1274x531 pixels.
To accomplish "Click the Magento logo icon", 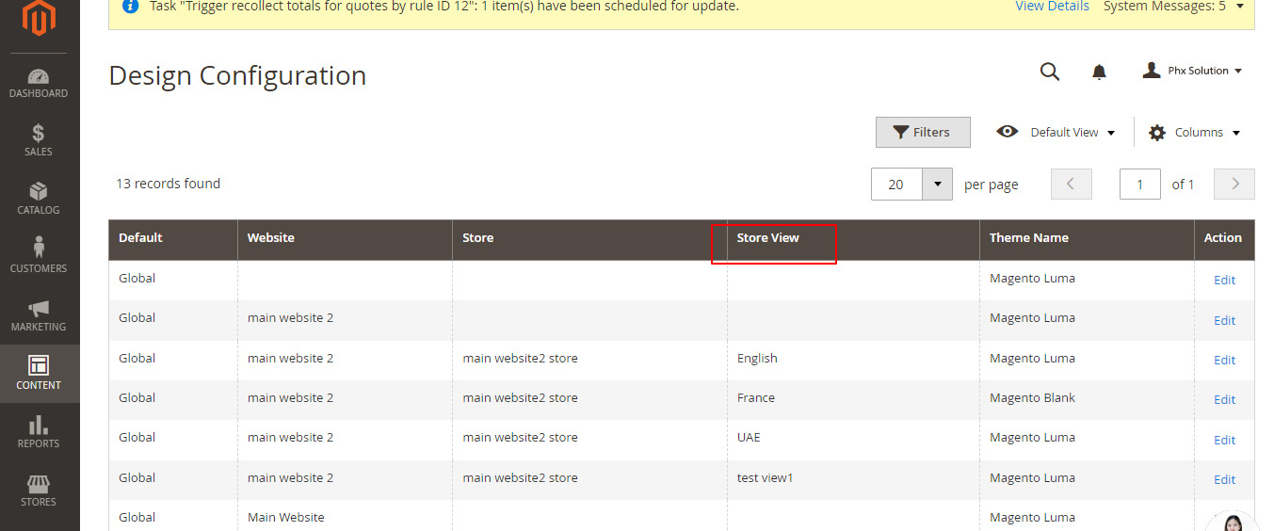I will (40, 17).
